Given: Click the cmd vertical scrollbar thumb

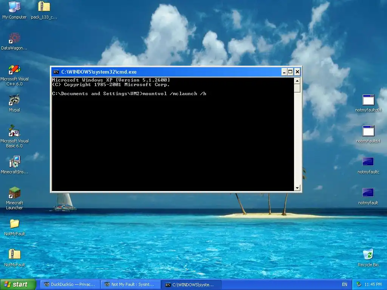Looking at the screenshot, I should (x=297, y=88).
